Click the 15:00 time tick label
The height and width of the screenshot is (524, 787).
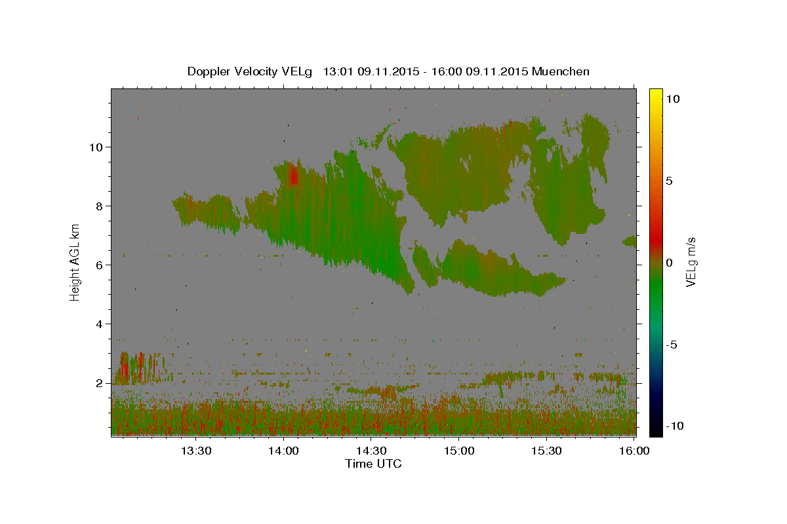click(x=459, y=451)
